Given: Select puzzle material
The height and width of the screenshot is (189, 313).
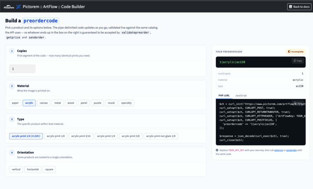Looking at the screenshot, I should point(98,103).
